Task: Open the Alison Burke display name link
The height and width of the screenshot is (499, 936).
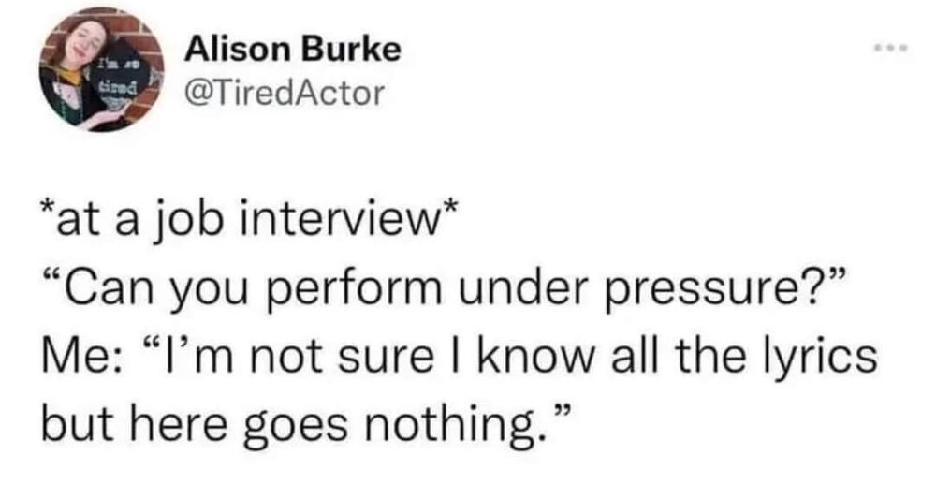Action: pos(294,51)
